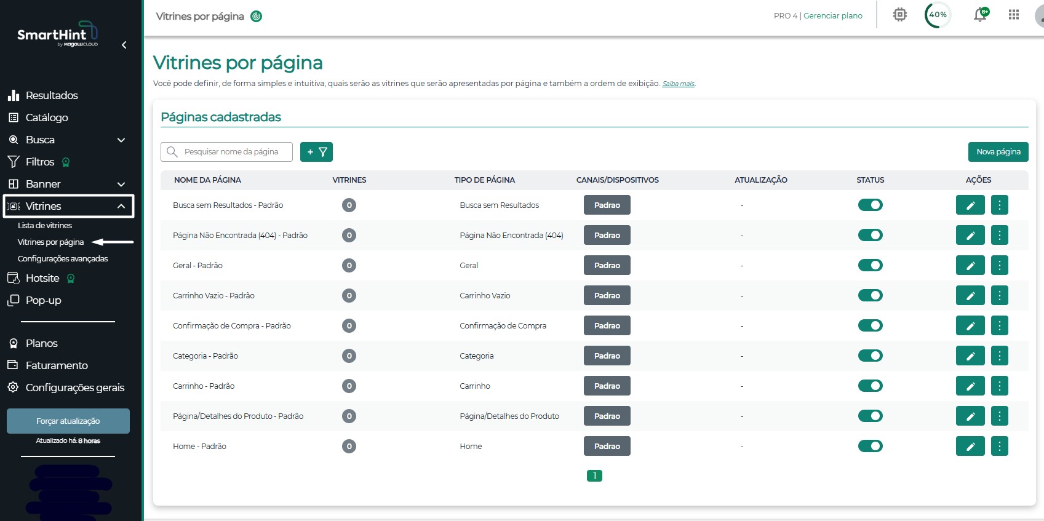Screen dimensions: 1044x521
Task: Open the notifications bell
Action: [x=981, y=15]
